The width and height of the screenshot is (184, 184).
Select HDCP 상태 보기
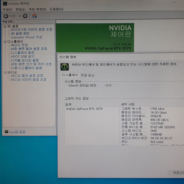22,56
